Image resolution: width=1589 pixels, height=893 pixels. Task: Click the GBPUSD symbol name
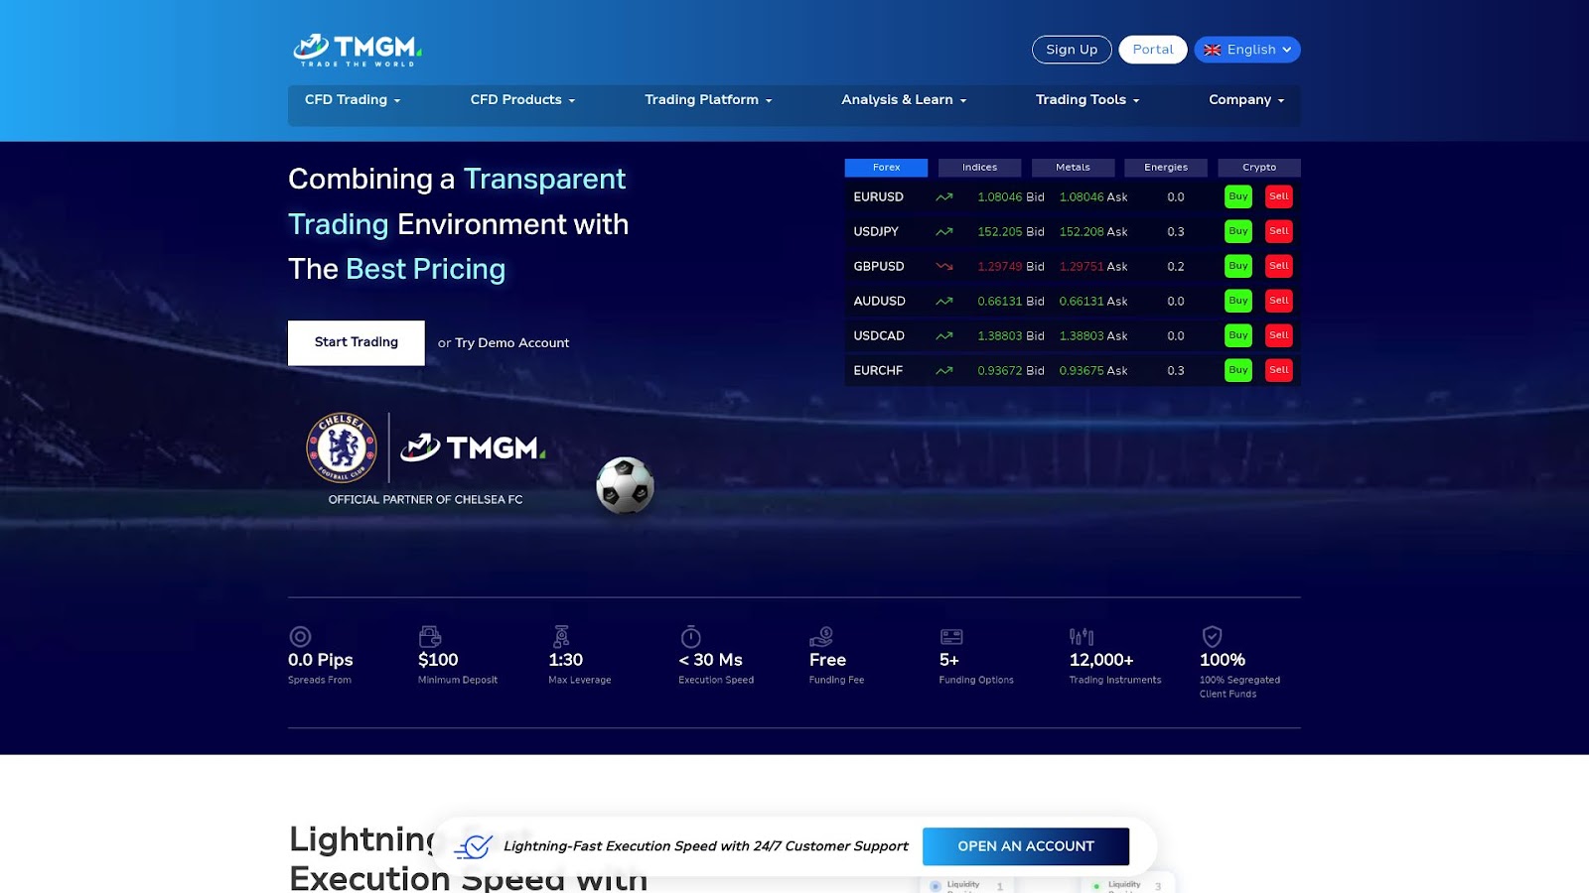click(x=879, y=267)
